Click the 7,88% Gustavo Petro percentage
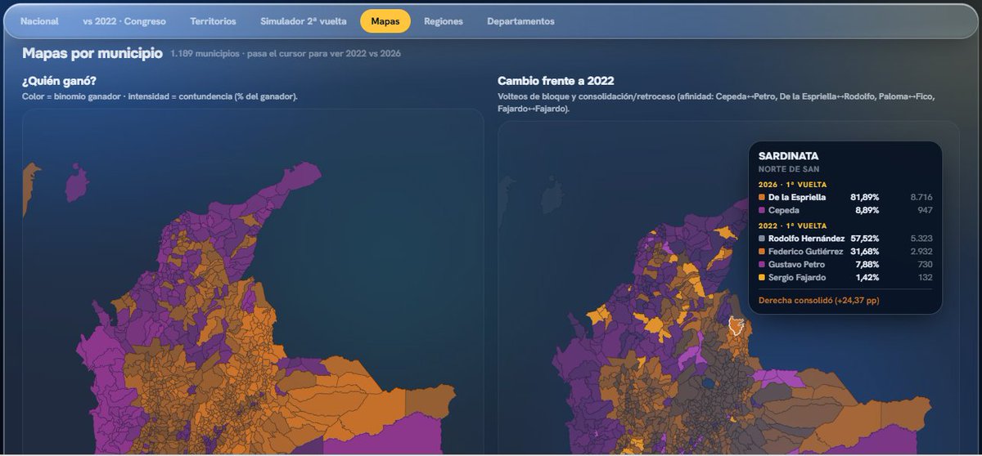 coord(867,265)
